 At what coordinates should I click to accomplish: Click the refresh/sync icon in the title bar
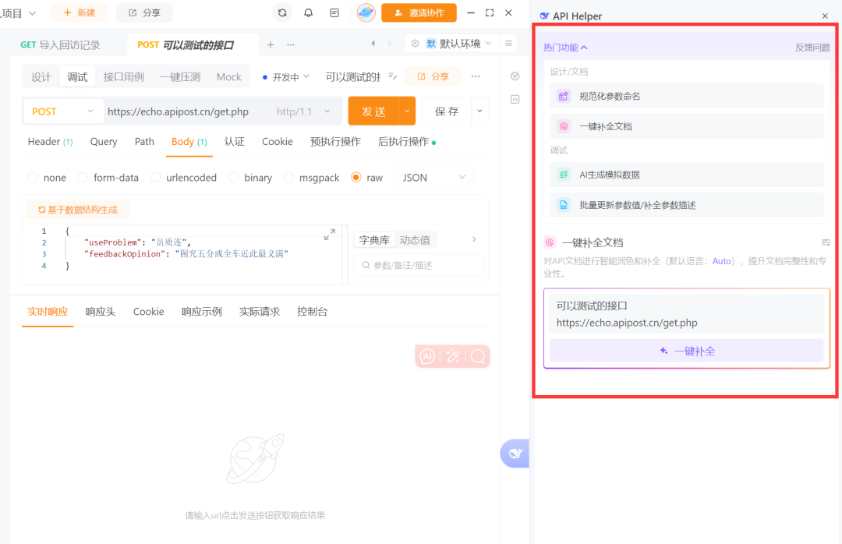tap(281, 12)
